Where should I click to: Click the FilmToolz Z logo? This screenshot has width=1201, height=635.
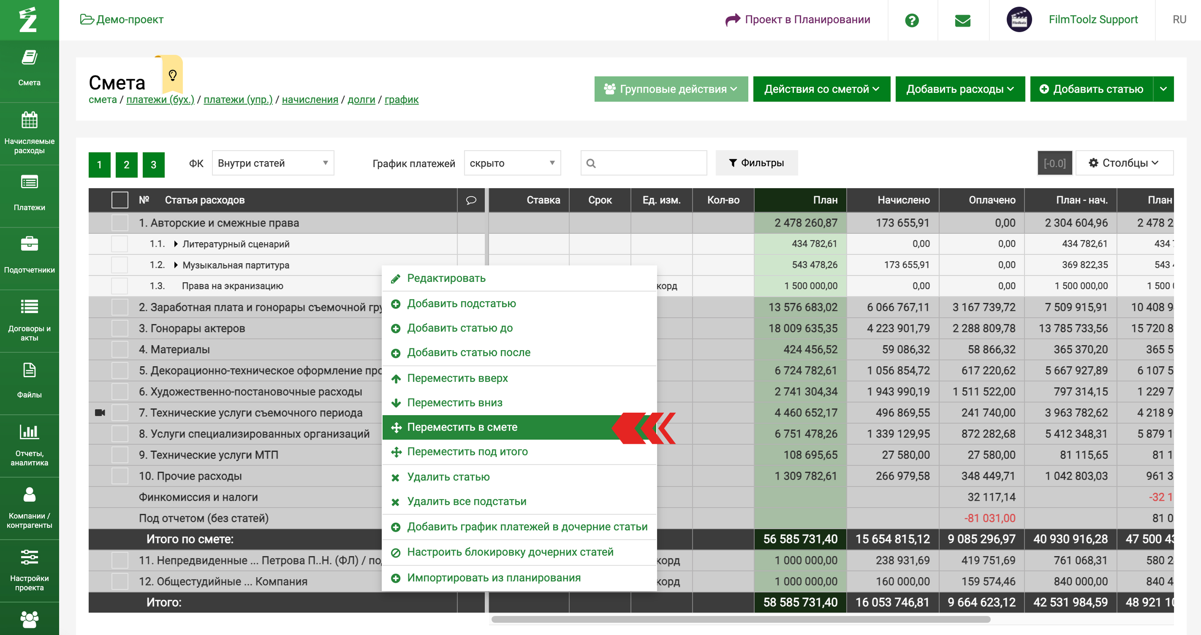click(x=28, y=20)
